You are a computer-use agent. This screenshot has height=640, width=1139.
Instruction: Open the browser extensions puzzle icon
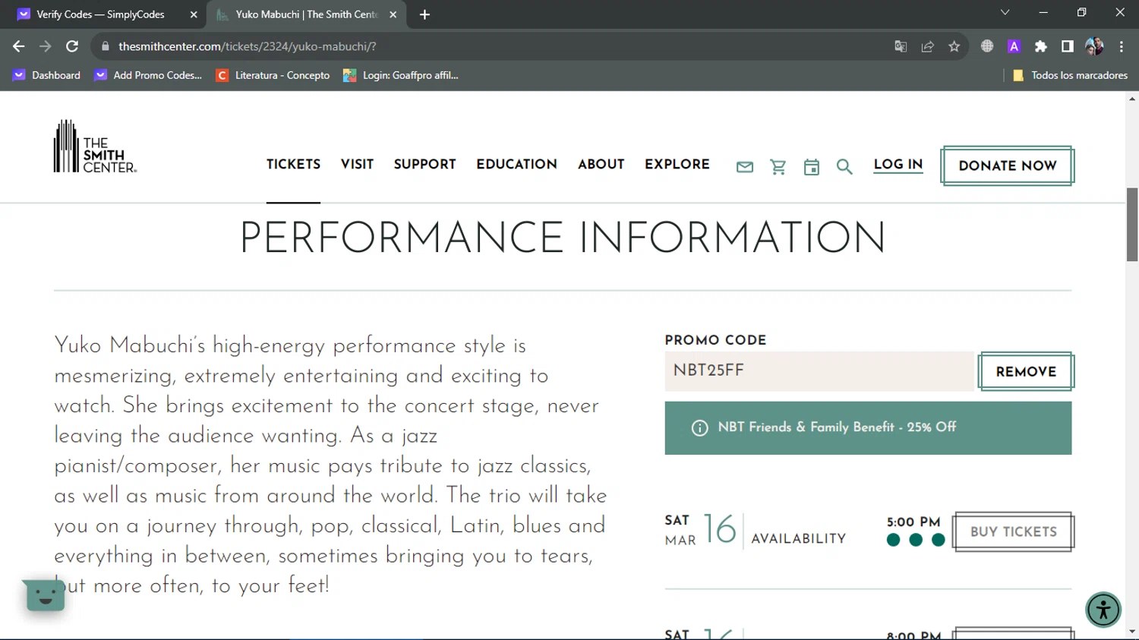(x=1041, y=46)
